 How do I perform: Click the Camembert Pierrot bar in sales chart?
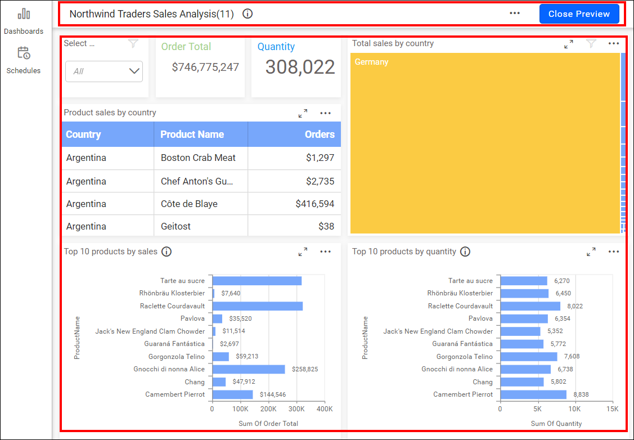pos(232,394)
